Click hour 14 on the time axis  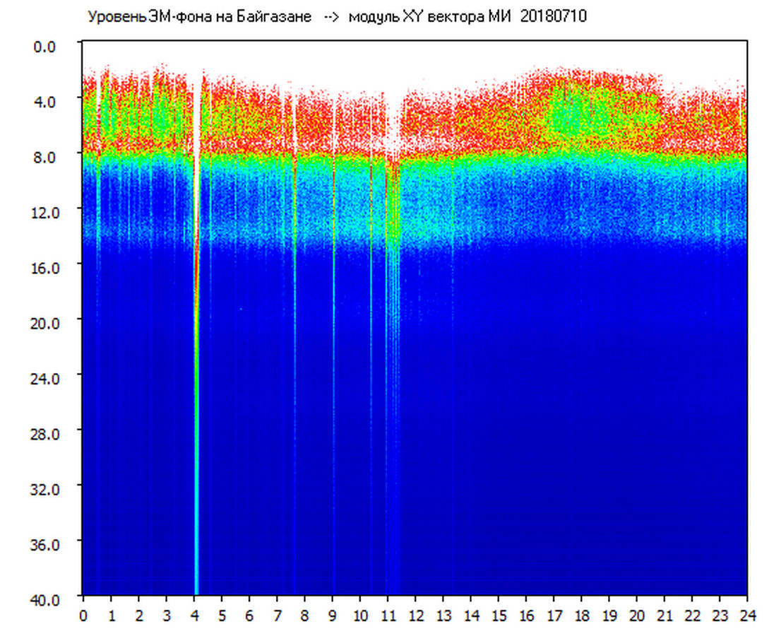[x=471, y=615]
